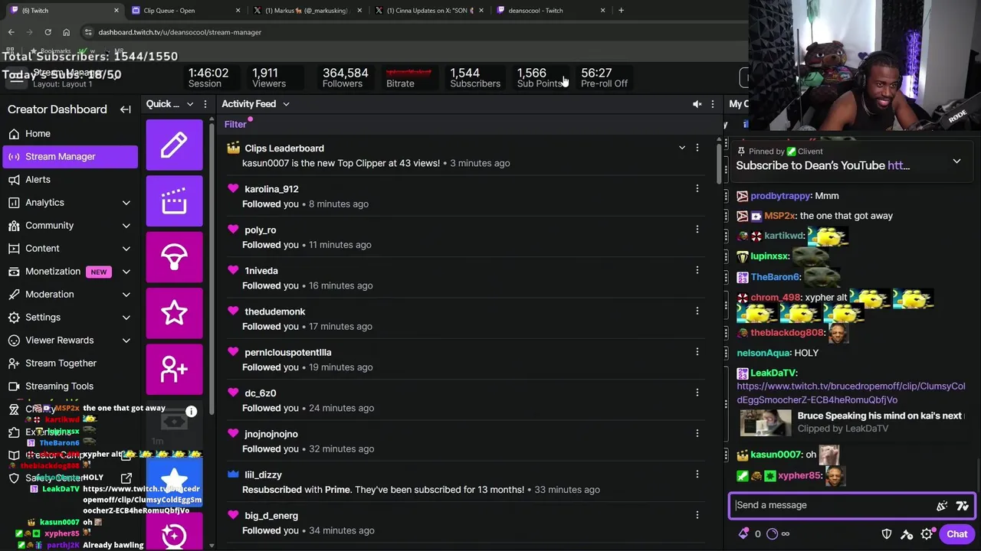The width and height of the screenshot is (981, 551).
Task: Click browser home button
Action: pos(66,32)
